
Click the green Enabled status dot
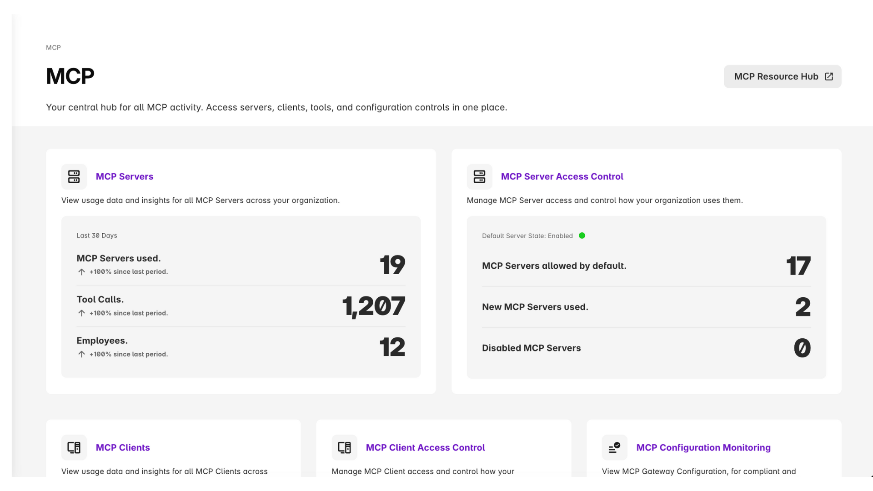[x=582, y=235]
